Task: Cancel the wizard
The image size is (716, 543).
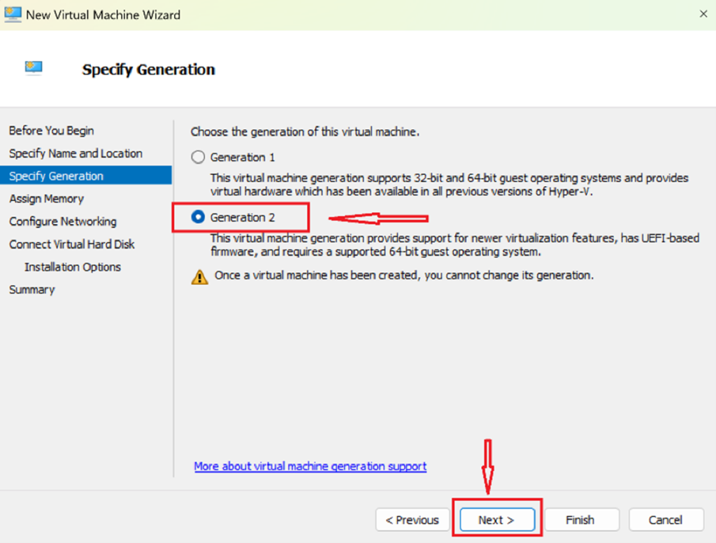Action: tap(665, 520)
